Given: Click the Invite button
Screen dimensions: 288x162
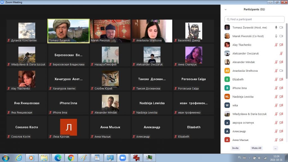Looking at the screenshot, I should [x=235, y=148].
